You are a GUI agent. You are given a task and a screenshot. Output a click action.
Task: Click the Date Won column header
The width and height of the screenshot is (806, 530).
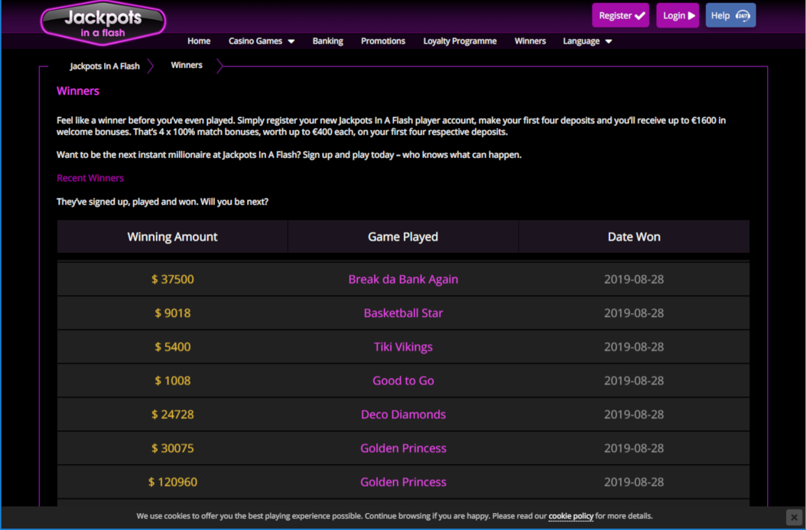(634, 237)
